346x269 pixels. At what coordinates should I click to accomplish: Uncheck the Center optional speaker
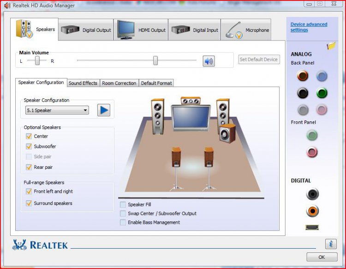29,136
